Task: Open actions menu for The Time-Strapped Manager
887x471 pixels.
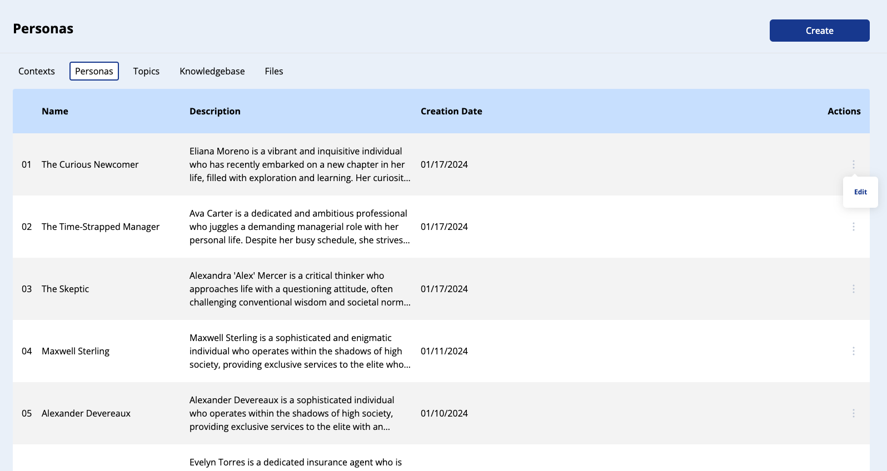Action: [x=853, y=227]
